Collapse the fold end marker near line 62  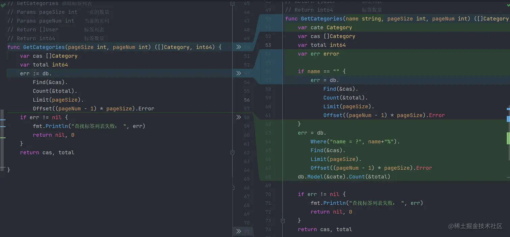(x=232, y=153)
